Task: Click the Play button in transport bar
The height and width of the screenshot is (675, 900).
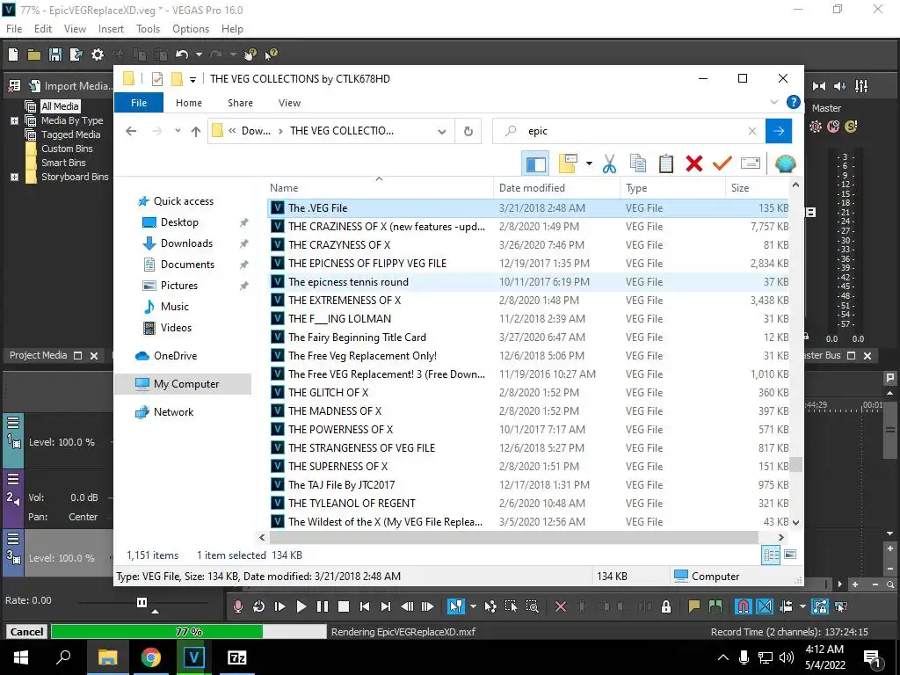Action: coord(301,606)
